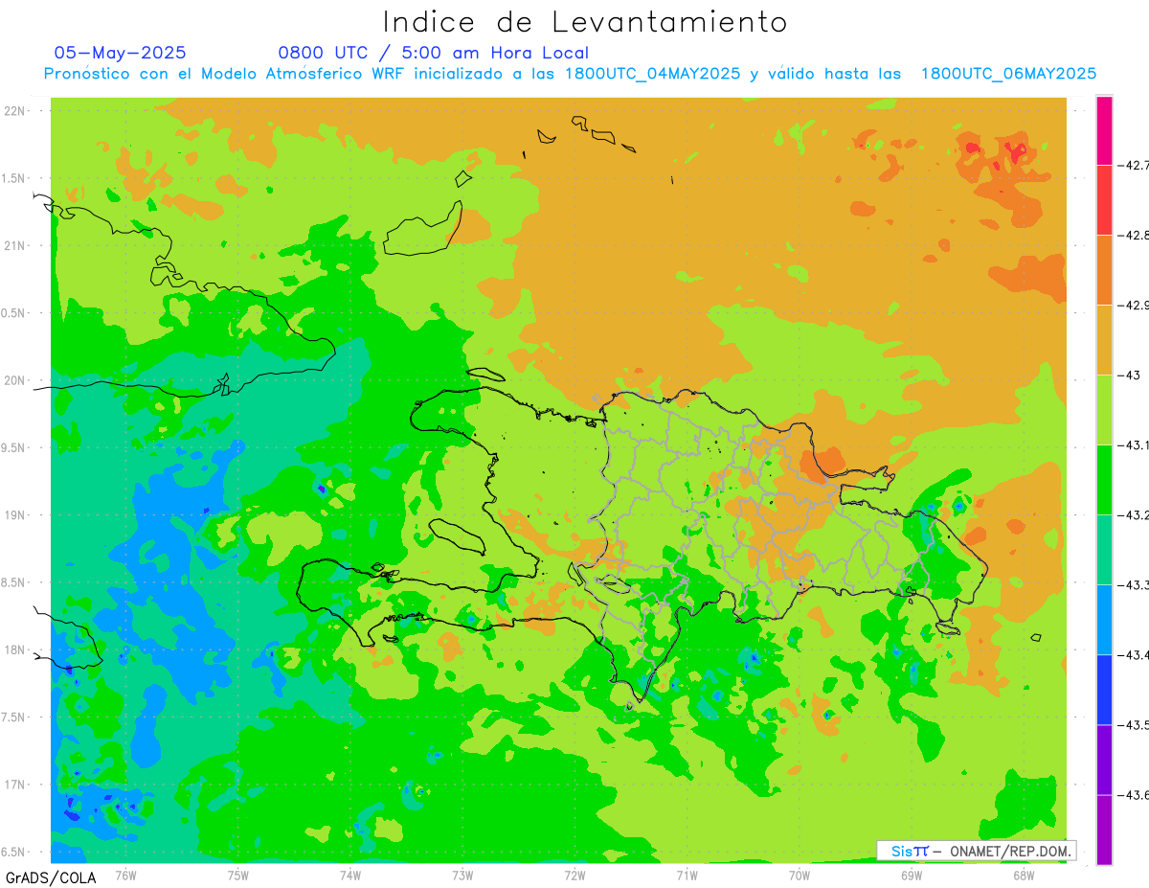Select the orange segment between -42.9 and -43
The height and width of the screenshot is (888, 1149).
[x=1104, y=340]
